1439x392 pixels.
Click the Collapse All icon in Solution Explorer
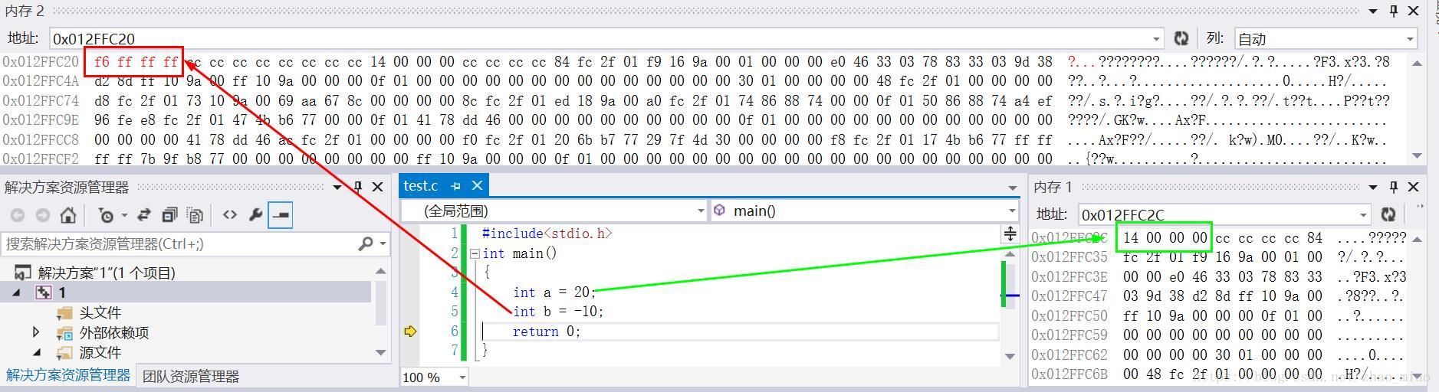click(x=169, y=215)
